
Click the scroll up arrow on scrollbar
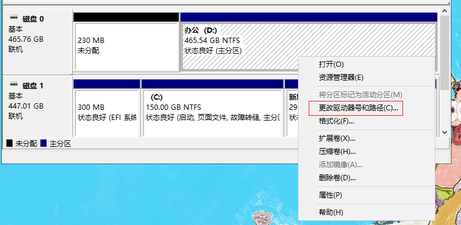pyautogui.click(x=445, y=11)
